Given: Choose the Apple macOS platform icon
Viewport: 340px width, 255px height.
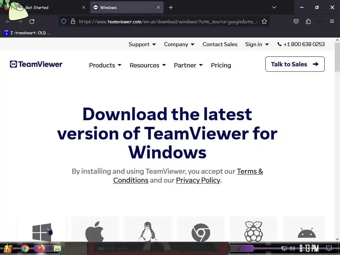Looking at the screenshot, I should (x=95, y=231).
